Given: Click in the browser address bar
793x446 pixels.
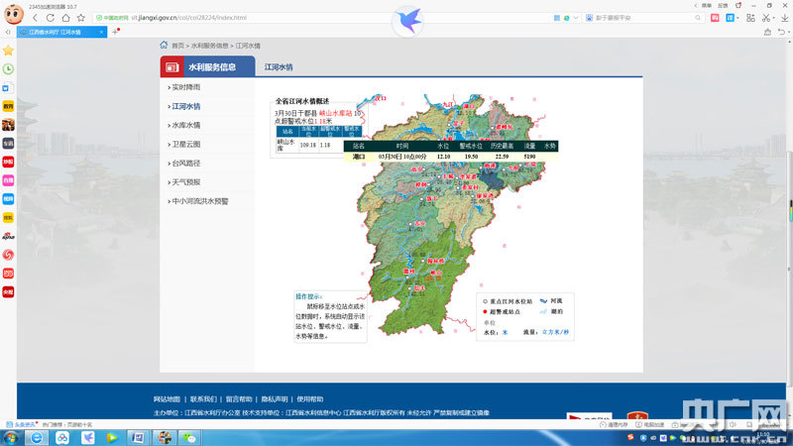Looking at the screenshot, I should (x=297, y=18).
